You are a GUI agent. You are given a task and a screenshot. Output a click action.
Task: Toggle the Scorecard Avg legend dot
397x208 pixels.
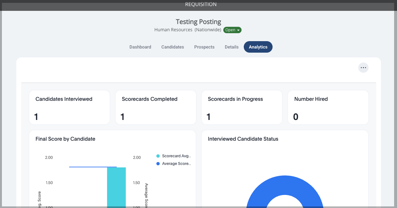click(x=158, y=156)
